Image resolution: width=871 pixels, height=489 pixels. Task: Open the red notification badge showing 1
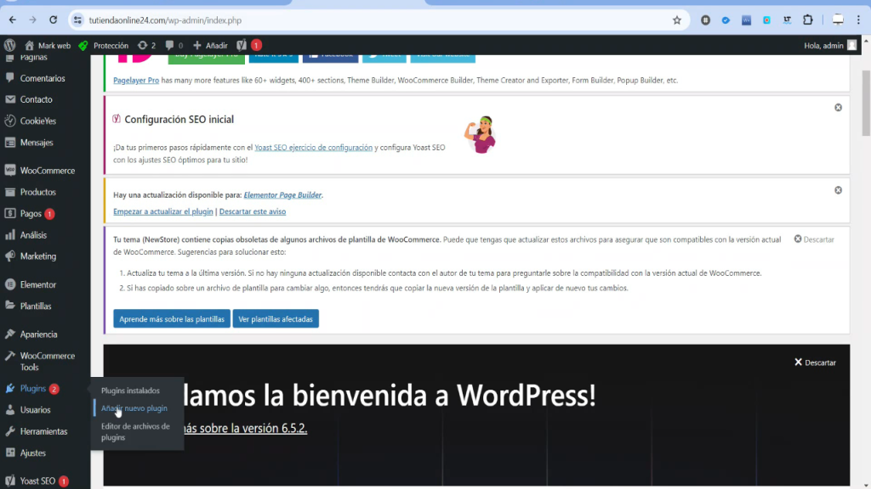pos(255,45)
